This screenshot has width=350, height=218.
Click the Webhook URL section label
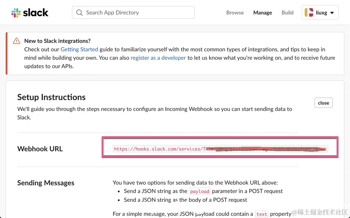[40, 149]
